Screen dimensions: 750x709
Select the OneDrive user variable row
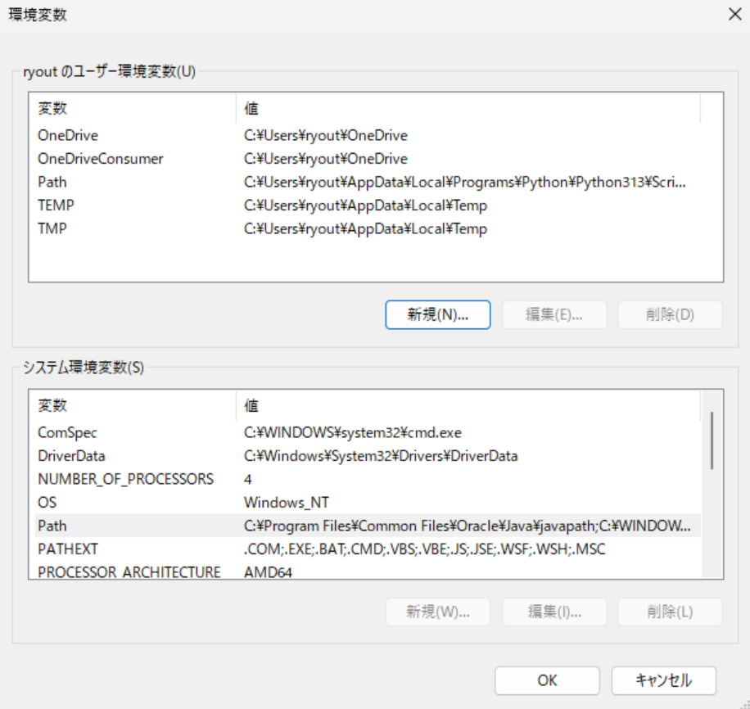click(68, 136)
